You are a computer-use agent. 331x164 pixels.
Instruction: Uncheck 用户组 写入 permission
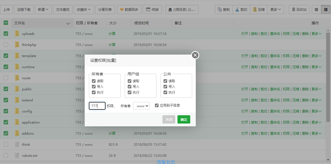point(130,86)
